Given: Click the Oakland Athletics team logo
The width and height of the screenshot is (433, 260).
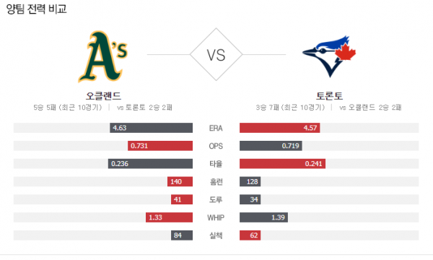Looking at the screenshot, I should pyautogui.click(x=102, y=56).
